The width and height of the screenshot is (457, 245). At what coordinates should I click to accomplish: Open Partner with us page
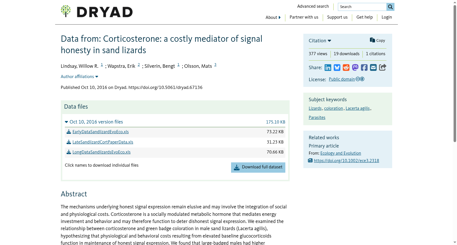[304, 17]
